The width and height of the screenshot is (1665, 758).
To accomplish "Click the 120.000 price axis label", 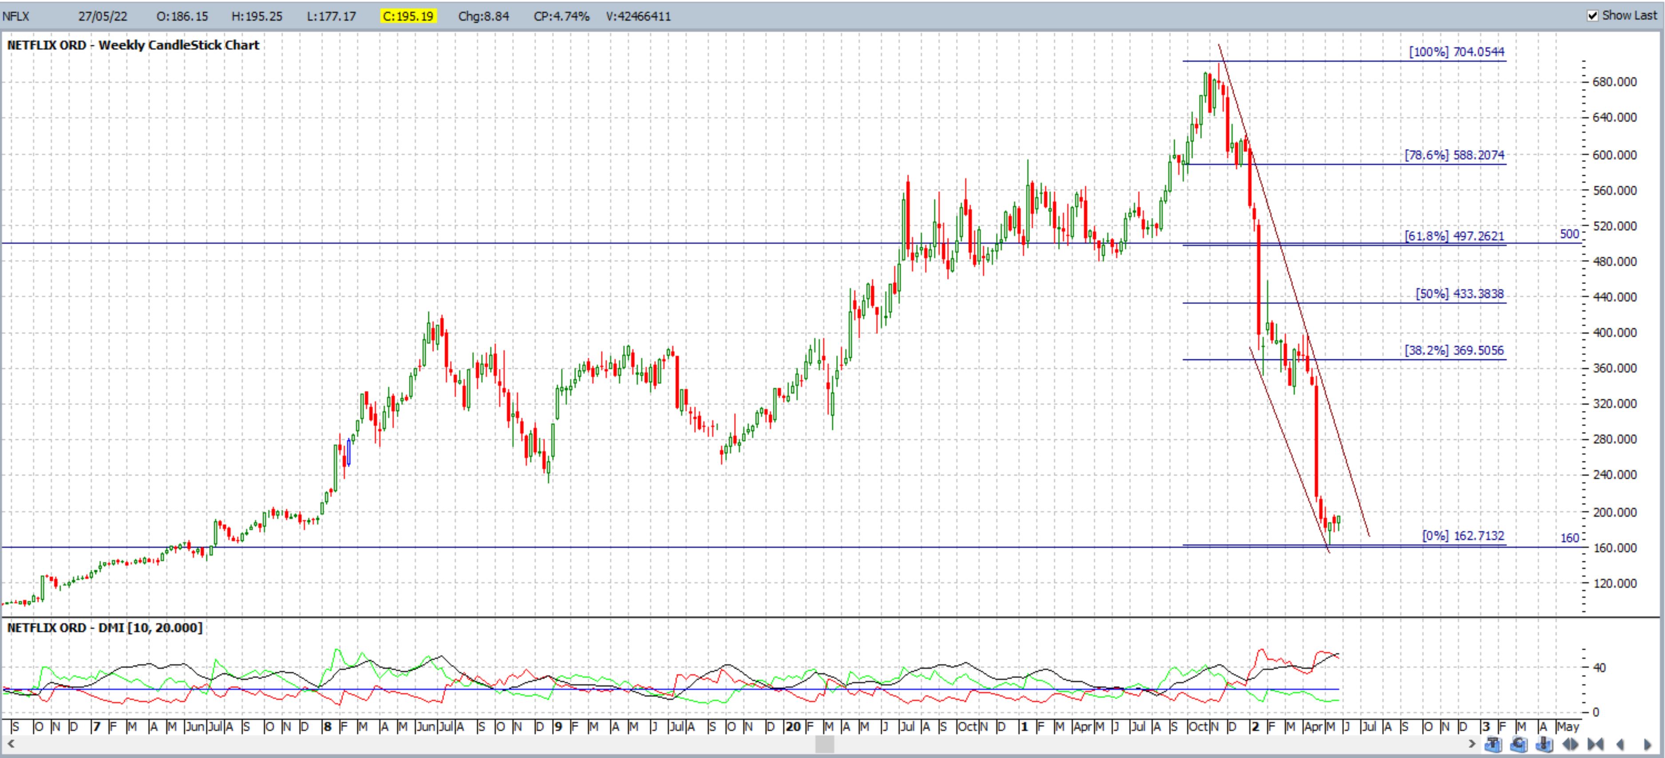I will [1616, 584].
